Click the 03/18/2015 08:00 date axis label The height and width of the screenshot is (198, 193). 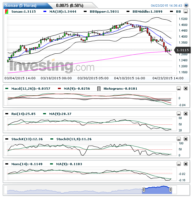pos(56,78)
